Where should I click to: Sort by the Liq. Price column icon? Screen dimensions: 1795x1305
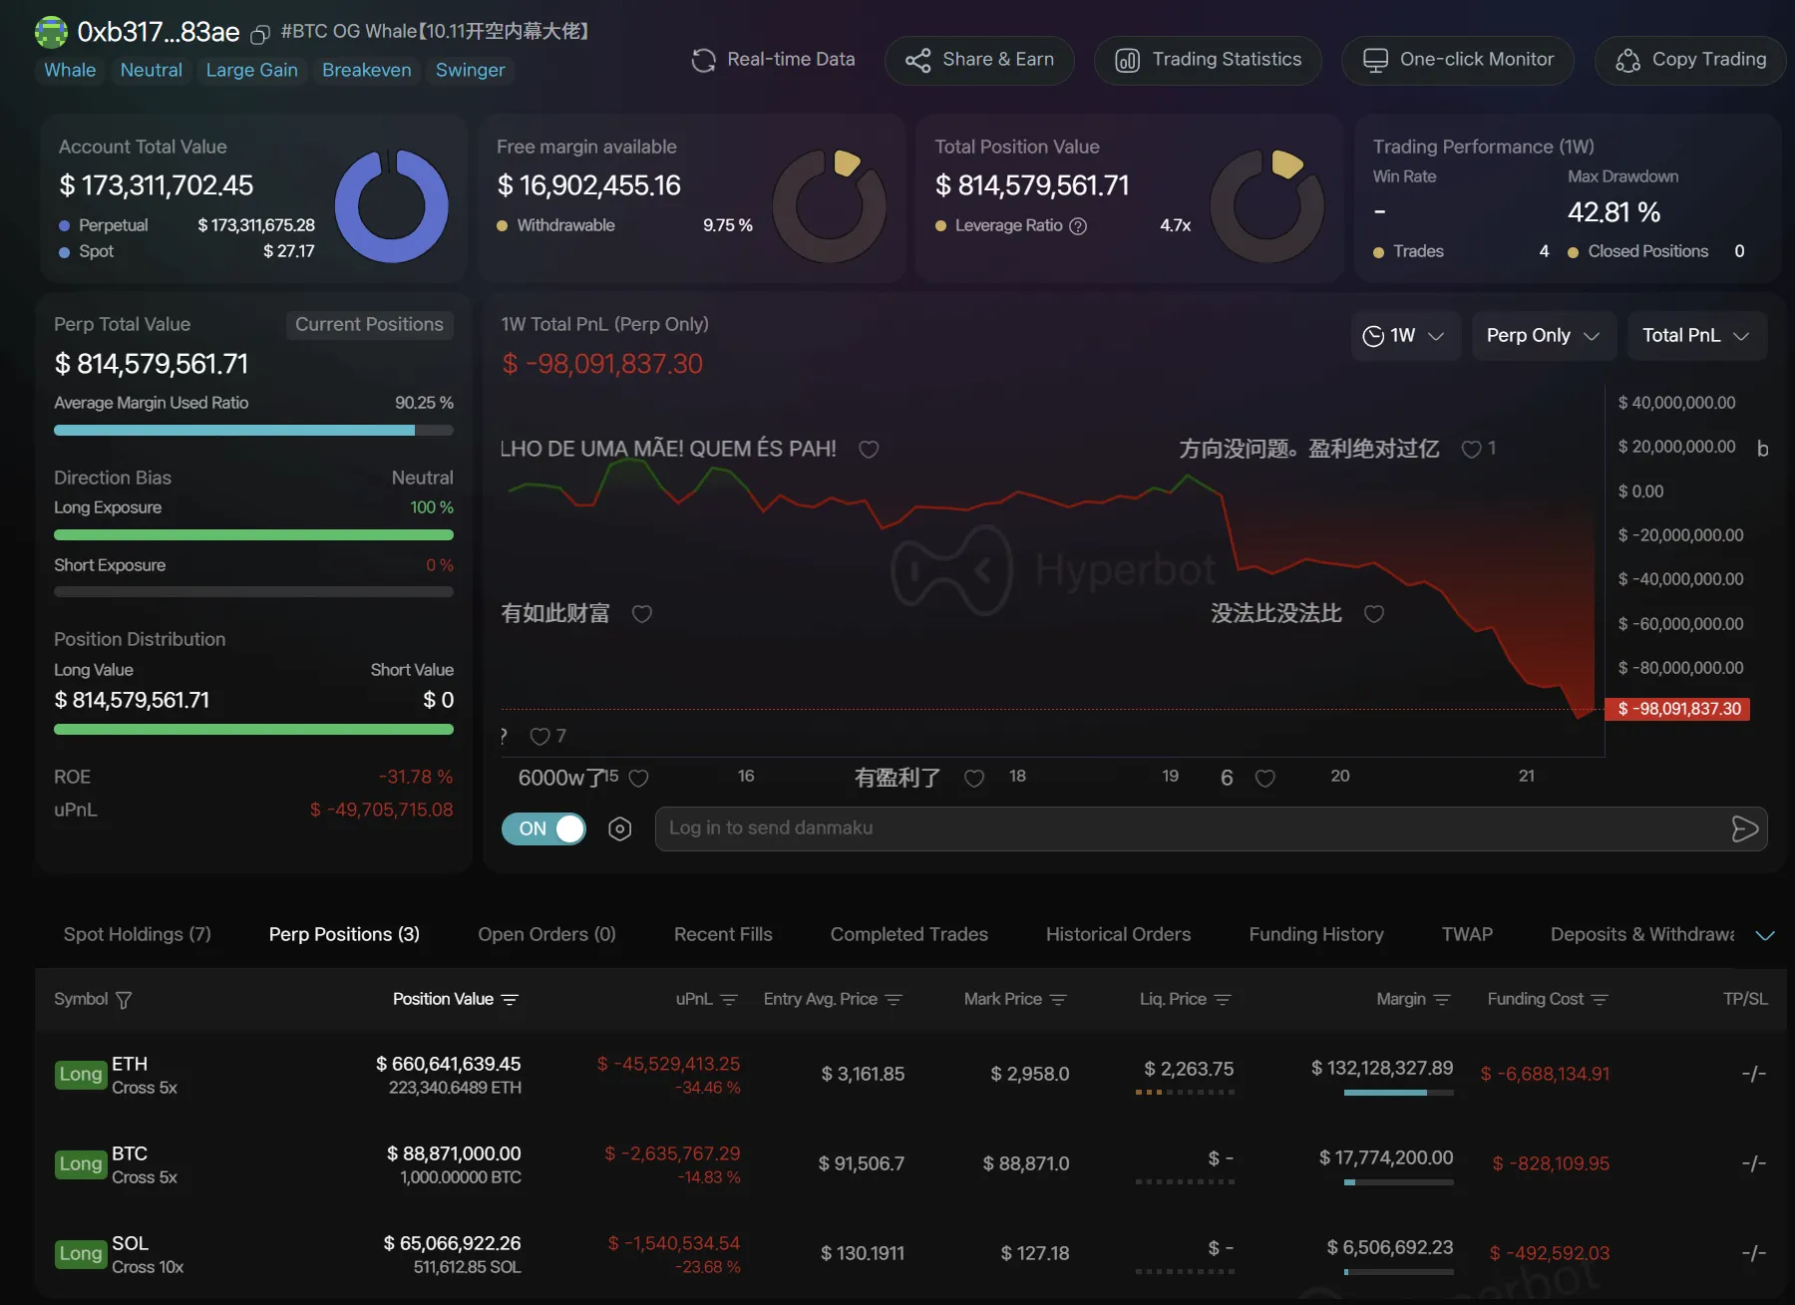[x=1223, y=1000]
